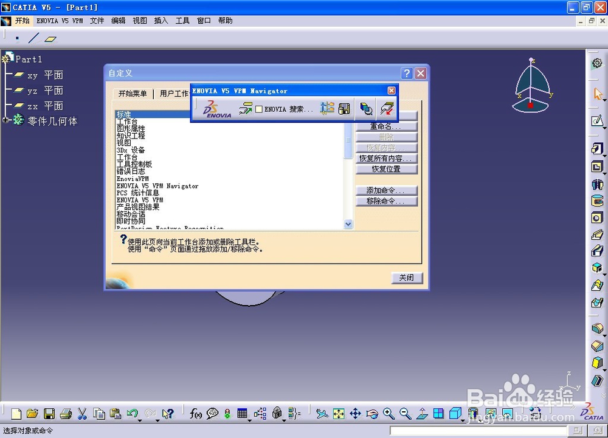Click the Copy icon
608x438 pixels.
pos(99,414)
